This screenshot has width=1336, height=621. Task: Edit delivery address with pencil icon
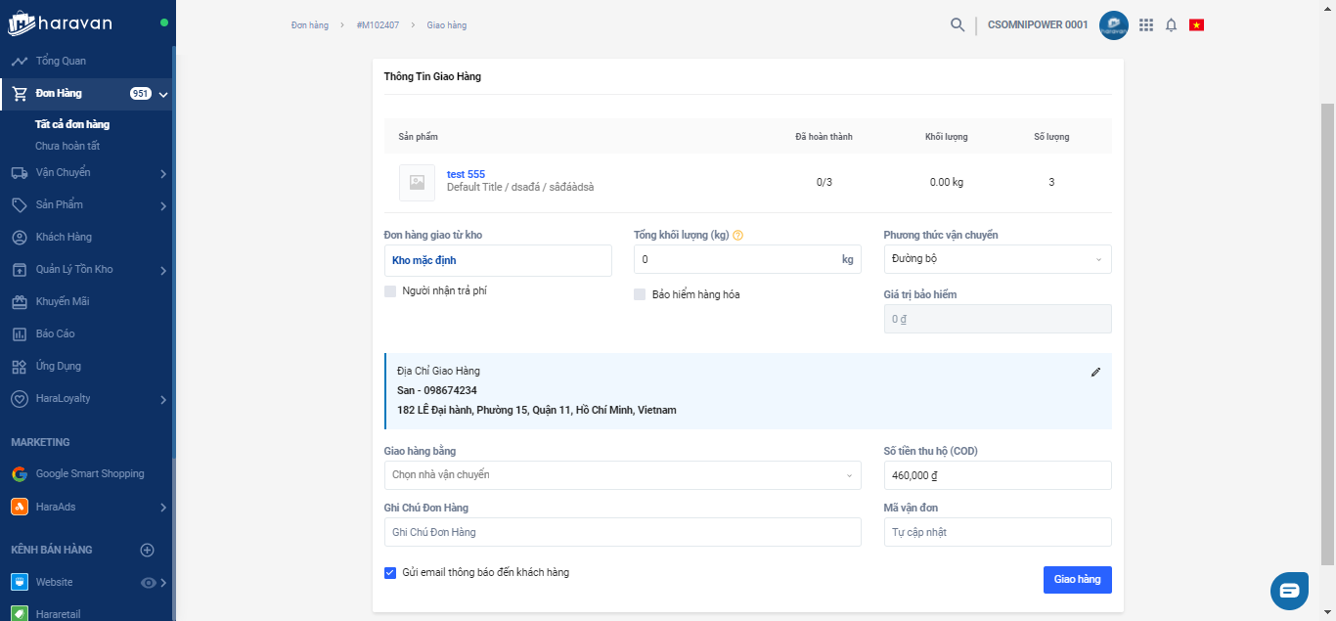[x=1095, y=372]
